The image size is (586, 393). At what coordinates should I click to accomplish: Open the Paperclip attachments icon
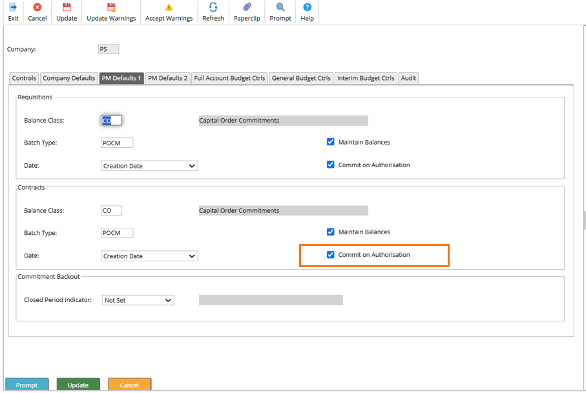[247, 8]
